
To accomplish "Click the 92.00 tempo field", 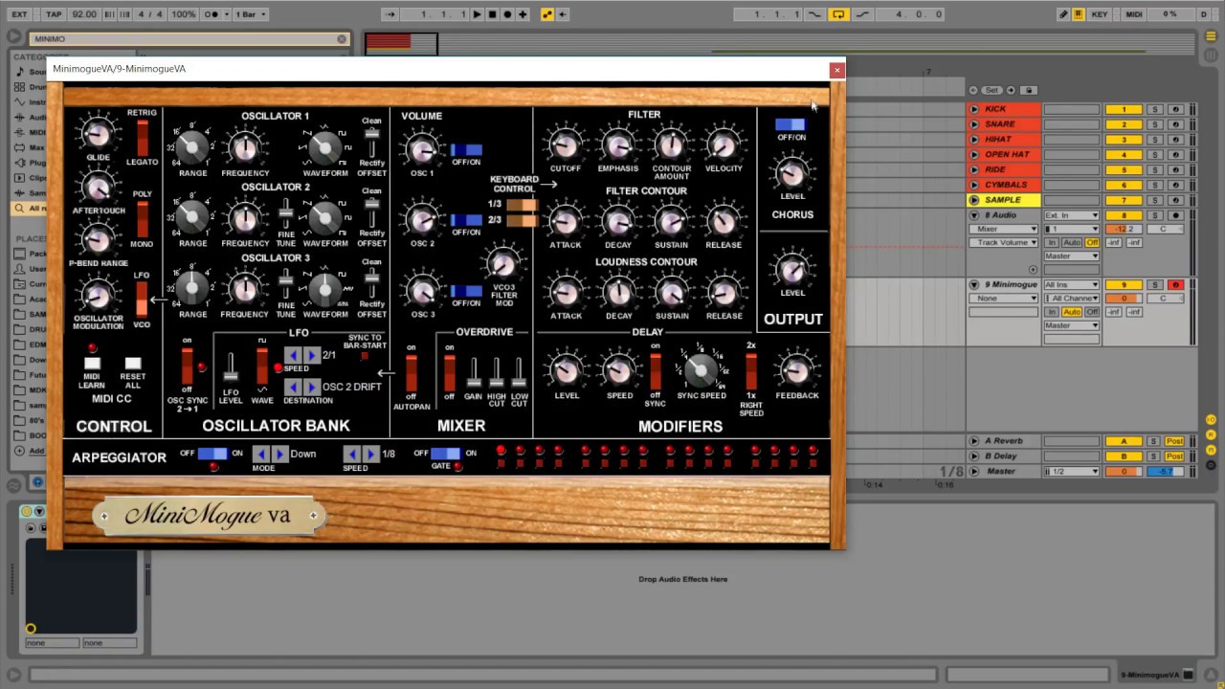I will click(x=84, y=14).
